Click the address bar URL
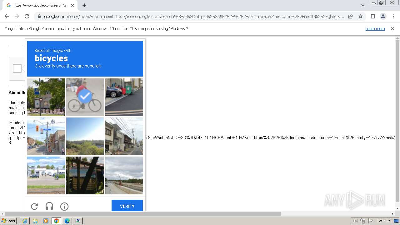400x225 pixels. pos(194,16)
